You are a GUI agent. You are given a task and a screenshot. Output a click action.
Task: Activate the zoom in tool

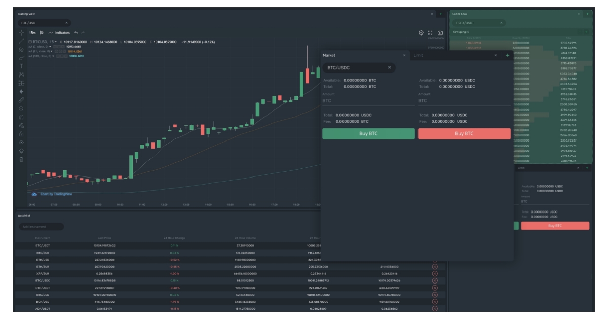tap(21, 109)
